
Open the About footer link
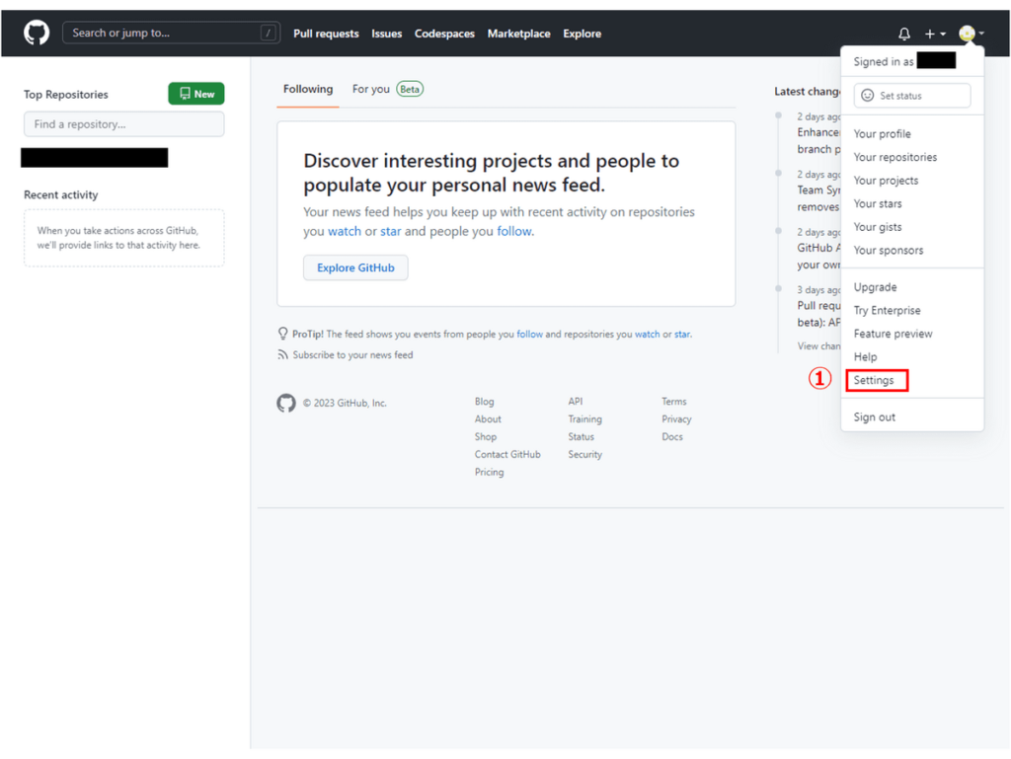coord(488,418)
